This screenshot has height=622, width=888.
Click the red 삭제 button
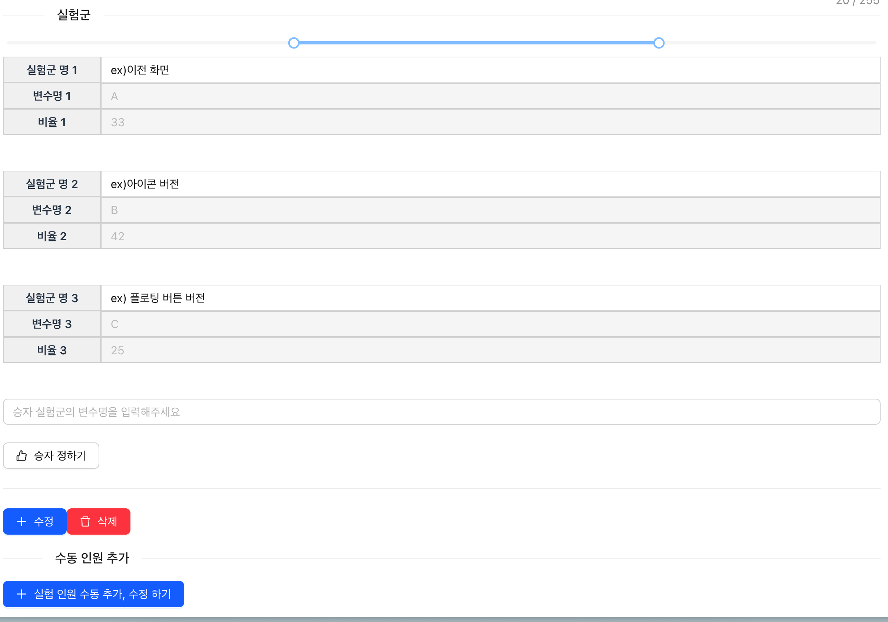pyautogui.click(x=99, y=522)
